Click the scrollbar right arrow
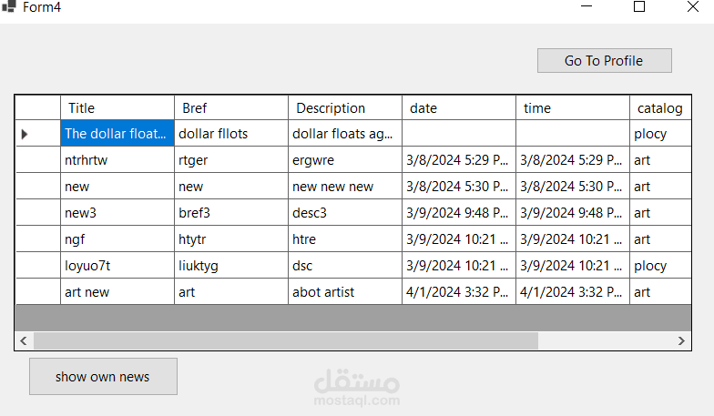Image resolution: width=714 pixels, height=416 pixels. tap(680, 340)
